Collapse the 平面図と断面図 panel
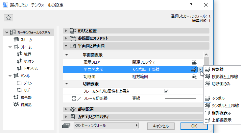 coord(66,46)
